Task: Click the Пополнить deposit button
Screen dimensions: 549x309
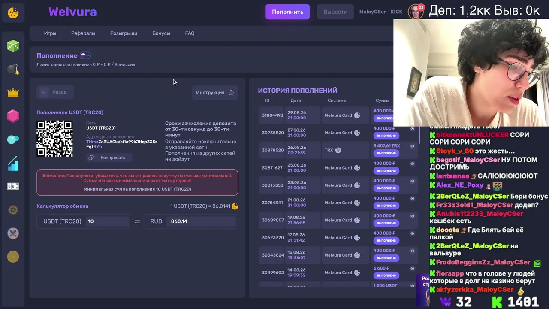Action: (x=287, y=12)
